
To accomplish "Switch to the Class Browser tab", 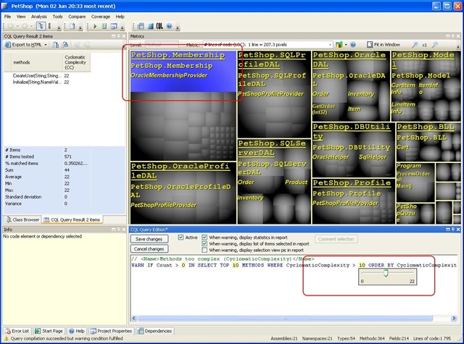I will coord(22,219).
